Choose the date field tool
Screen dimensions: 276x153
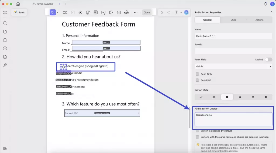[x=119, y=12]
